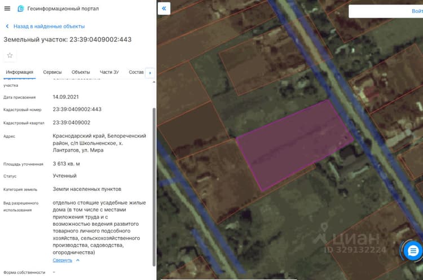Click the Geoinformation portal logo icon
The width and height of the screenshot is (423, 280).
click(x=20, y=8)
